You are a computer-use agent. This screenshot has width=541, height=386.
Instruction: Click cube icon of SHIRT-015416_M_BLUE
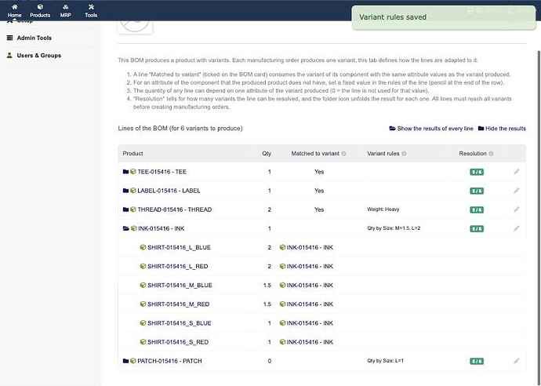click(143, 286)
